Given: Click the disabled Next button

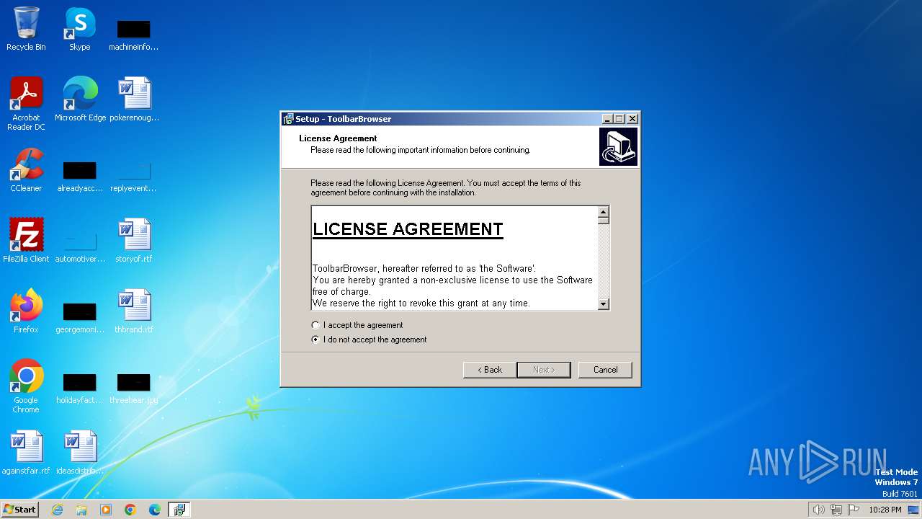Looking at the screenshot, I should [x=544, y=370].
